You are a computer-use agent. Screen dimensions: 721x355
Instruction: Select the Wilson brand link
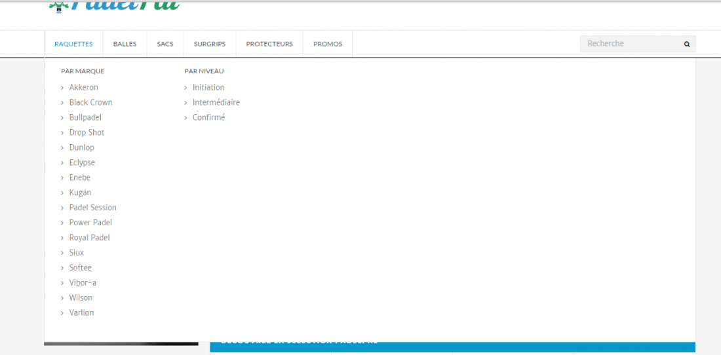[81, 297]
